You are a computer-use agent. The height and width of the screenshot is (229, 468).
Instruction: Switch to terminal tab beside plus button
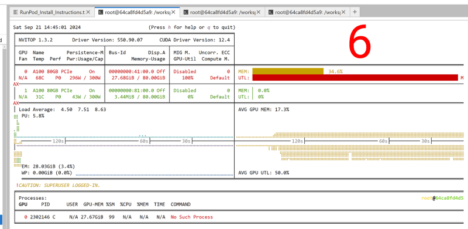pyautogui.click(x=307, y=12)
